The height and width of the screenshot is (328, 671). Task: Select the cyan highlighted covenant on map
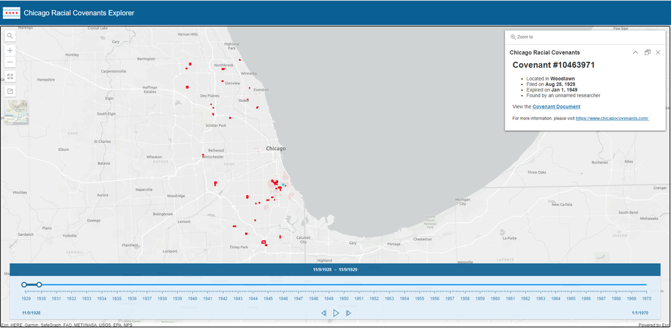coord(283,184)
